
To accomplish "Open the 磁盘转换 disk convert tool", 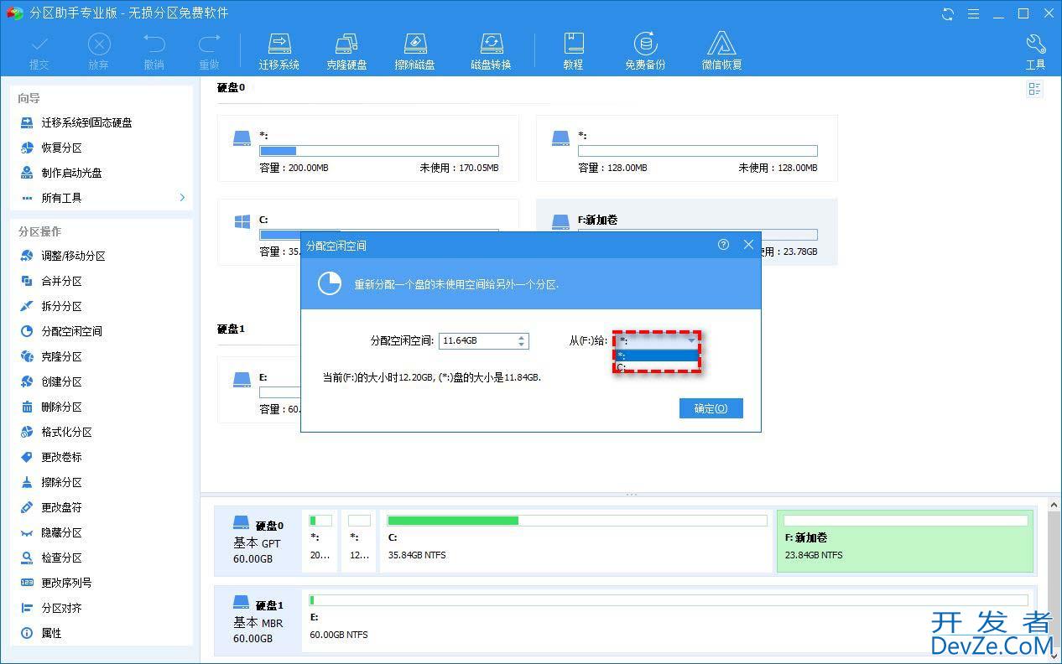I will pos(491,51).
